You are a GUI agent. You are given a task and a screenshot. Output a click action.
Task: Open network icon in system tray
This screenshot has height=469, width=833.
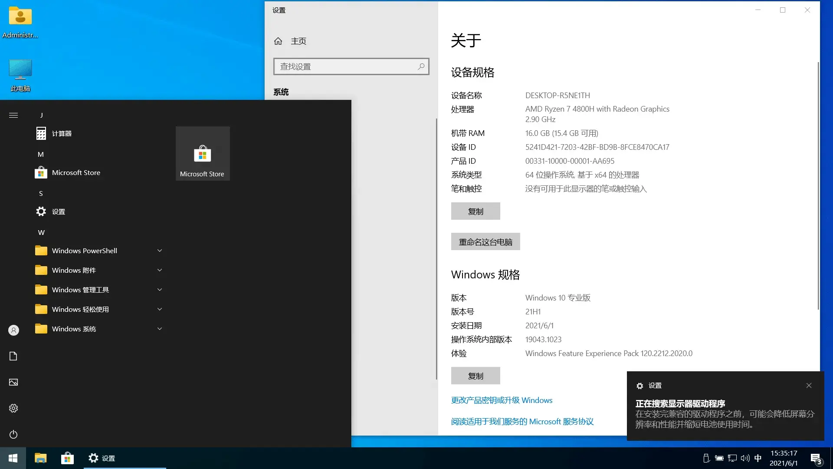(x=732, y=458)
